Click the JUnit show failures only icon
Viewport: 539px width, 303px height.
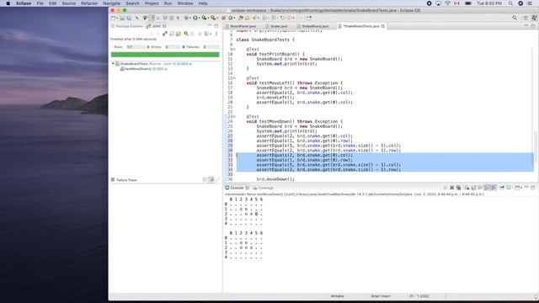[x=165, y=34]
